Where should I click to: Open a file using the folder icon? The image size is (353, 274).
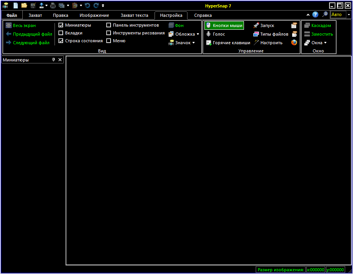24,5
